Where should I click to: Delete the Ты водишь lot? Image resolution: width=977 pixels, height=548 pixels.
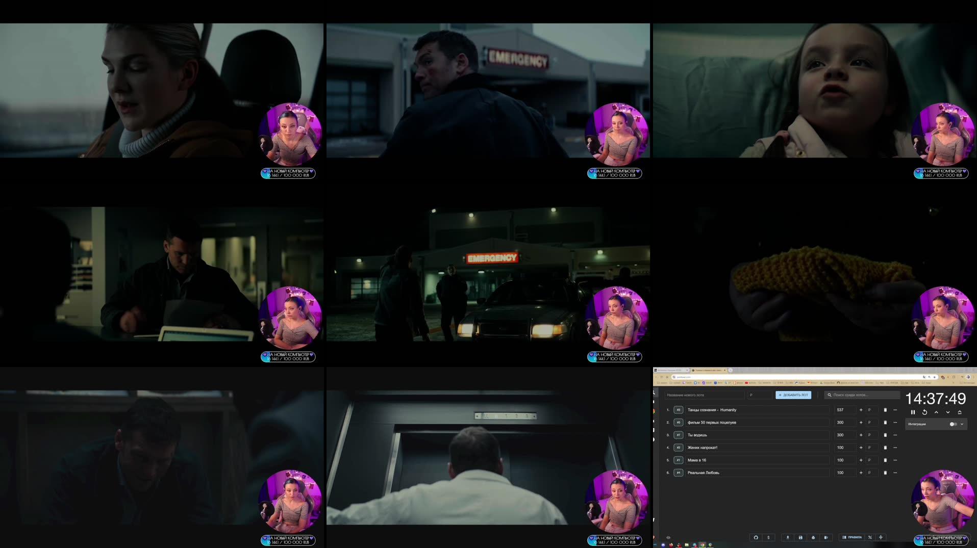tap(885, 435)
